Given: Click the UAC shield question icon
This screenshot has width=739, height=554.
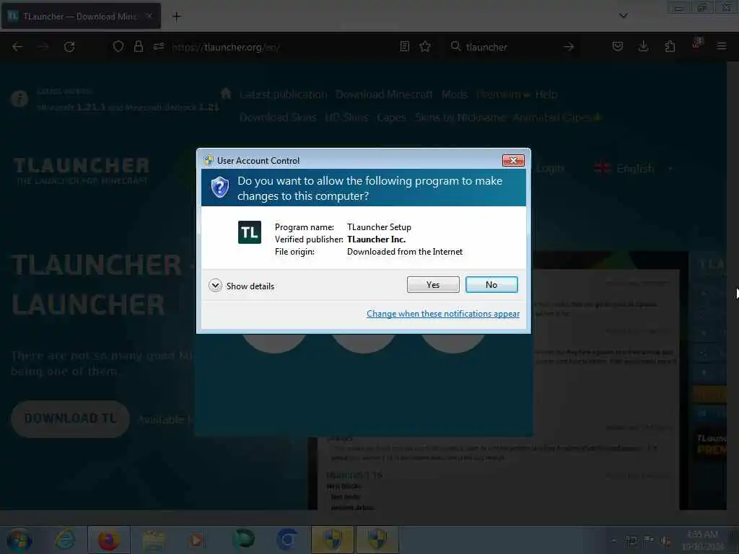Looking at the screenshot, I should [x=219, y=188].
